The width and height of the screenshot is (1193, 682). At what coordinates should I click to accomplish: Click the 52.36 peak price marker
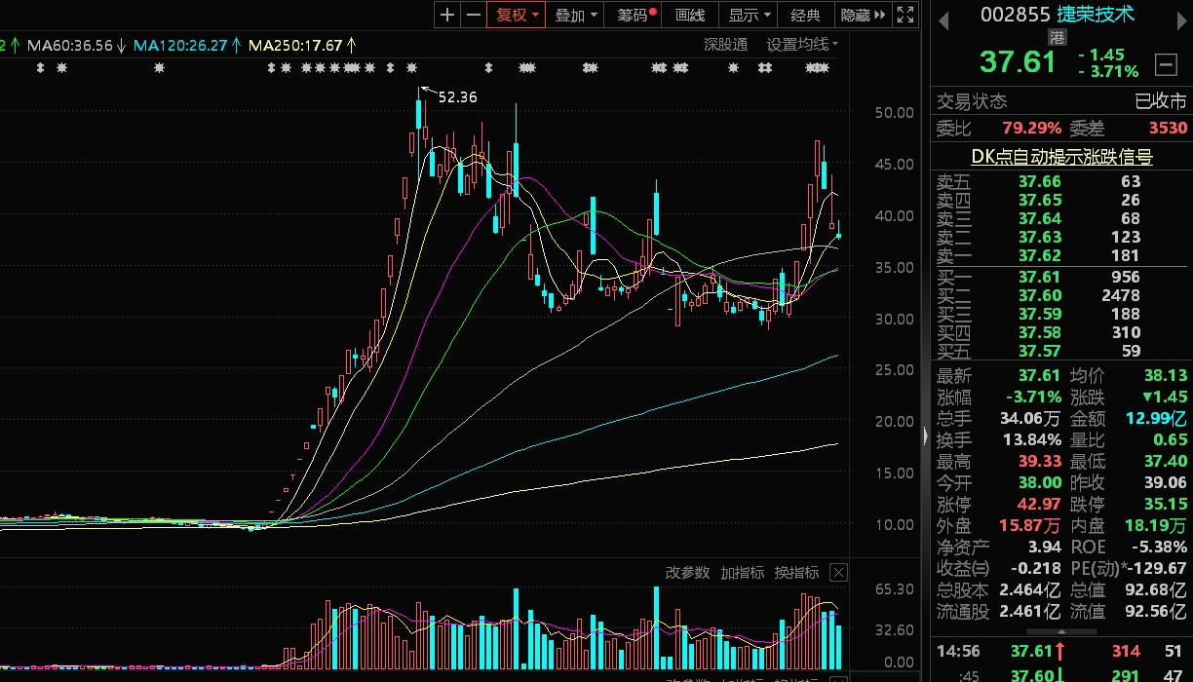click(x=457, y=97)
